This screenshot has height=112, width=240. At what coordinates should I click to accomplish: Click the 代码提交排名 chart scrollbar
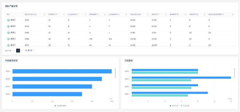[115, 73]
